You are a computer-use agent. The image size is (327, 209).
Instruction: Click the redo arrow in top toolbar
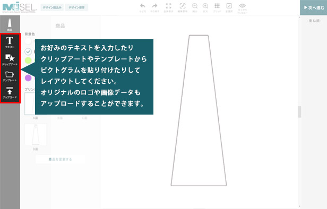[x=155, y=7]
